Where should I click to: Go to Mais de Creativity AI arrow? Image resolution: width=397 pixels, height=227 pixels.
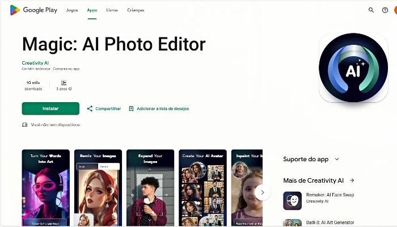tap(352, 180)
